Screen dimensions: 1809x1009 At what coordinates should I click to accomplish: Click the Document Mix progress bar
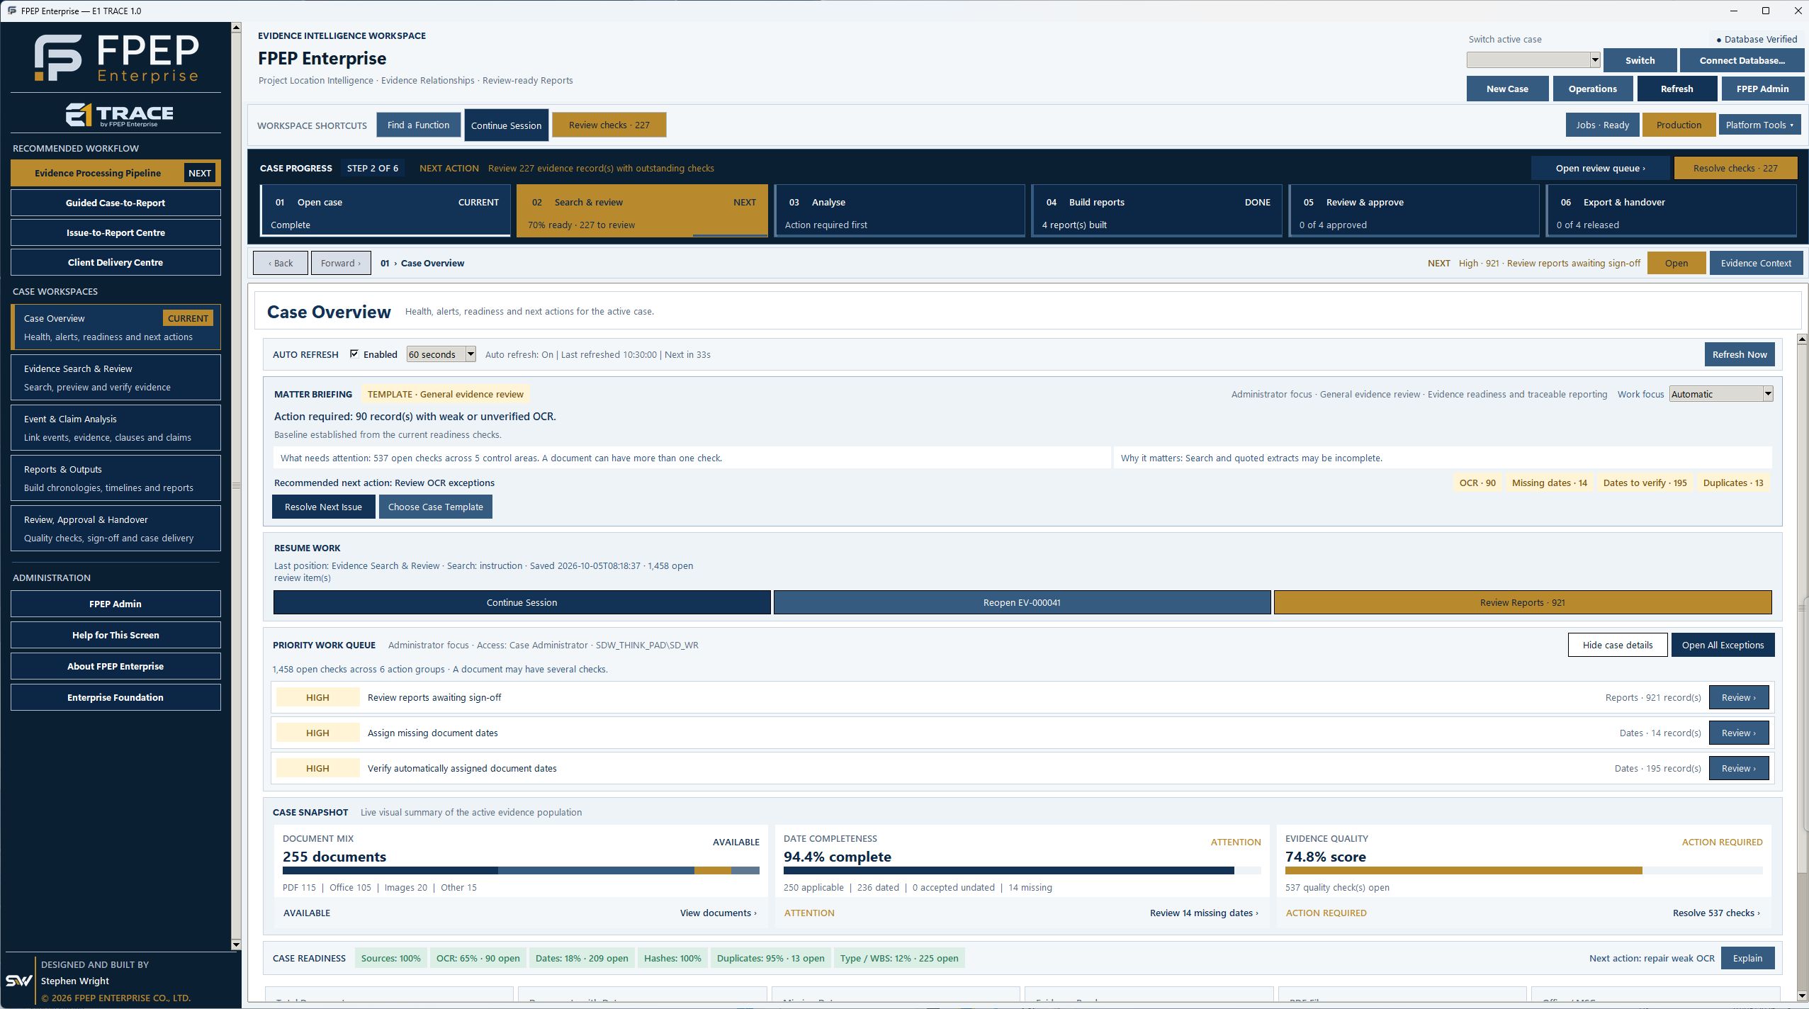pyautogui.click(x=521, y=871)
